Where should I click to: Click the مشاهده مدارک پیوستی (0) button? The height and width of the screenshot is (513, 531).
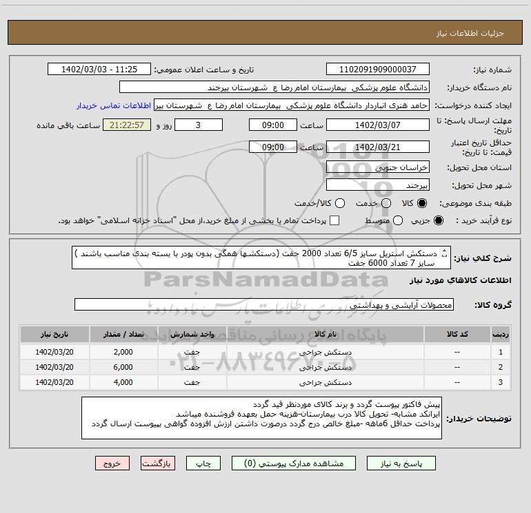(294, 463)
